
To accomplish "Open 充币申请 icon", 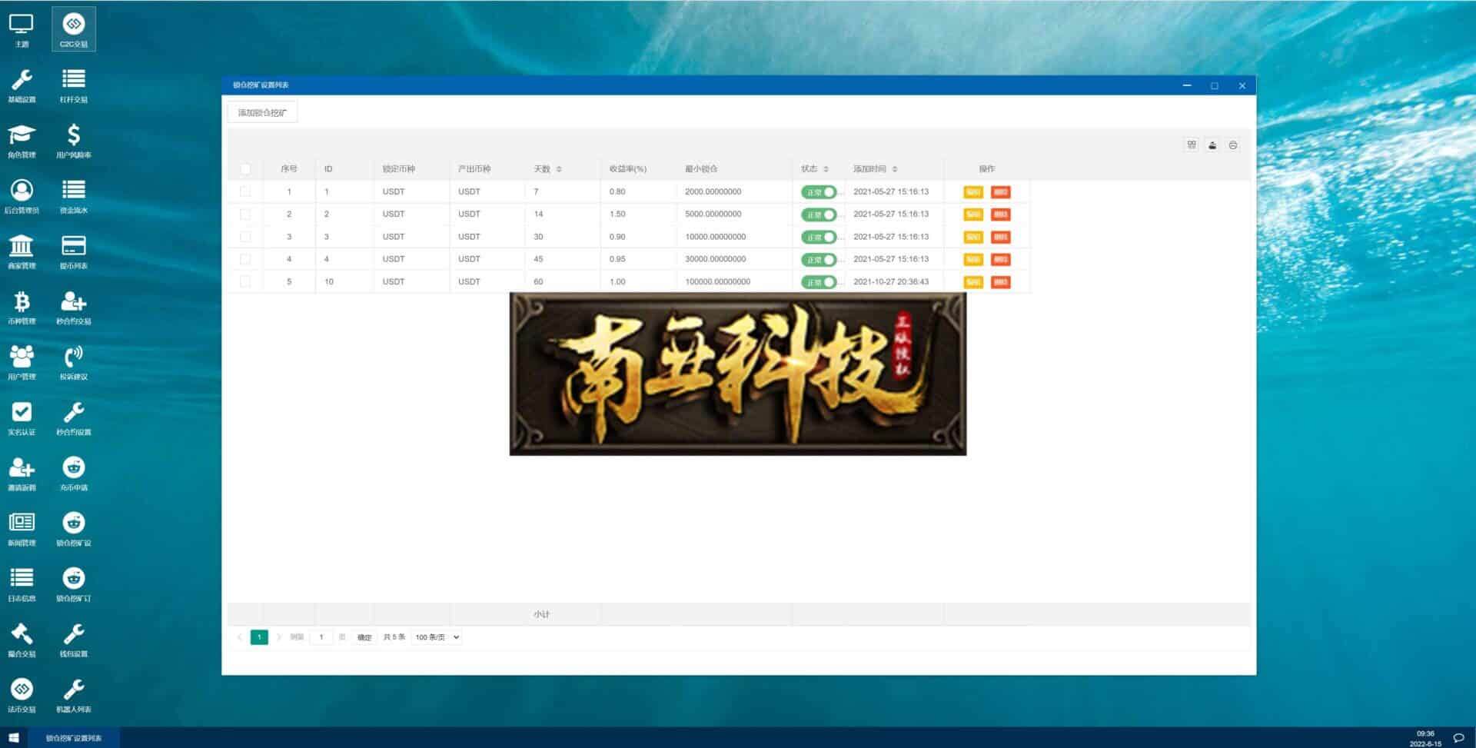I will click(74, 473).
